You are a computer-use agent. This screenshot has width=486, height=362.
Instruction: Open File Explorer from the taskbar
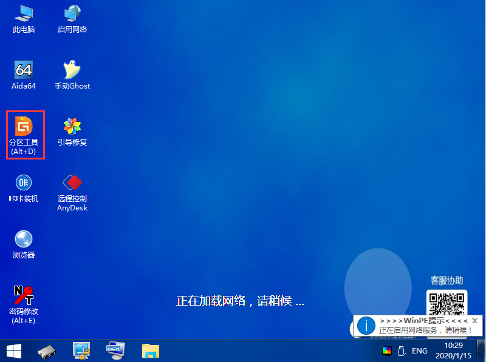151,351
